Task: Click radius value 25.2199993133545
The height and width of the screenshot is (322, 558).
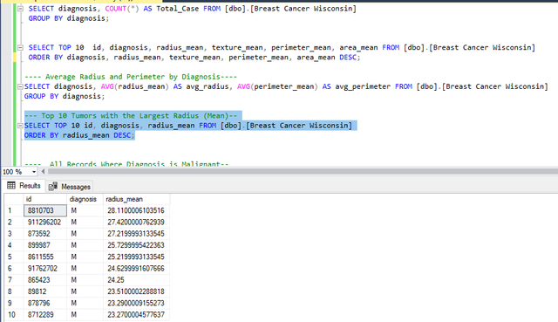Action: point(136,257)
